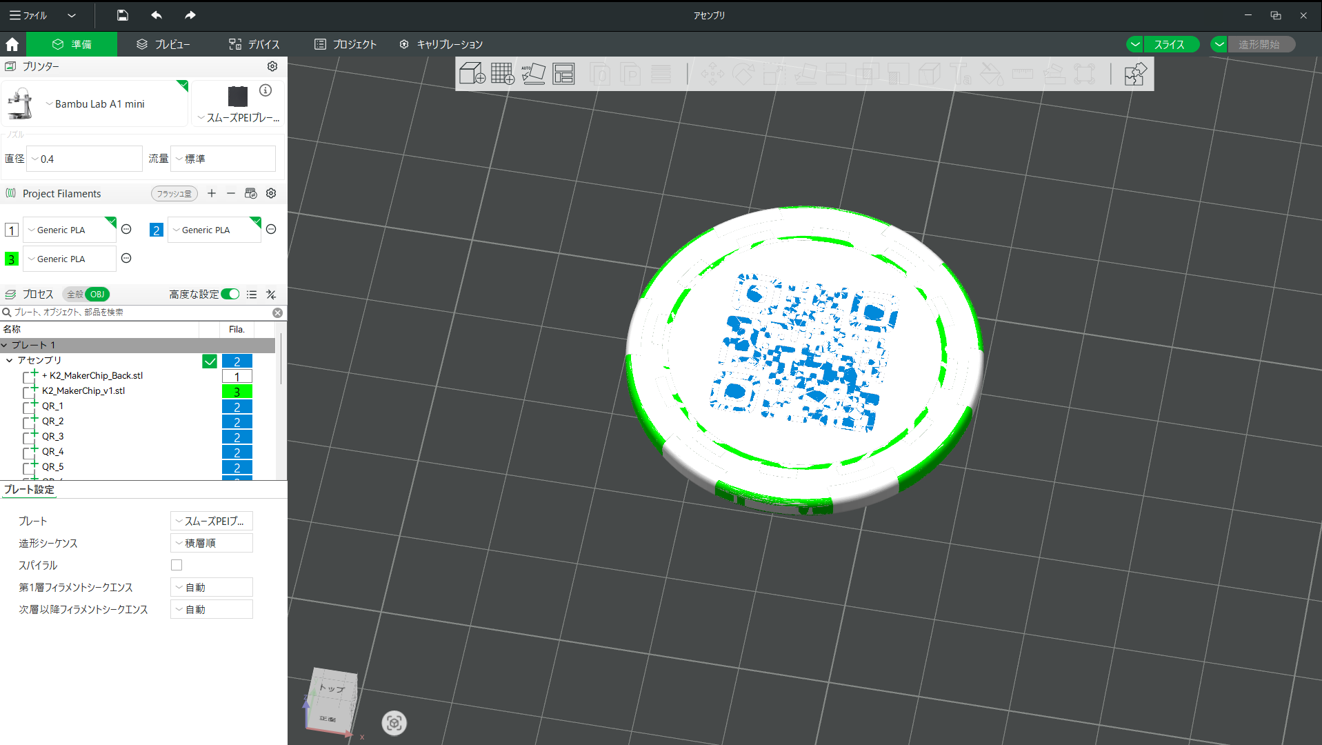Viewport: 1322px width, 745px height.
Task: Add a filament with plus icon
Action: pos(212,194)
